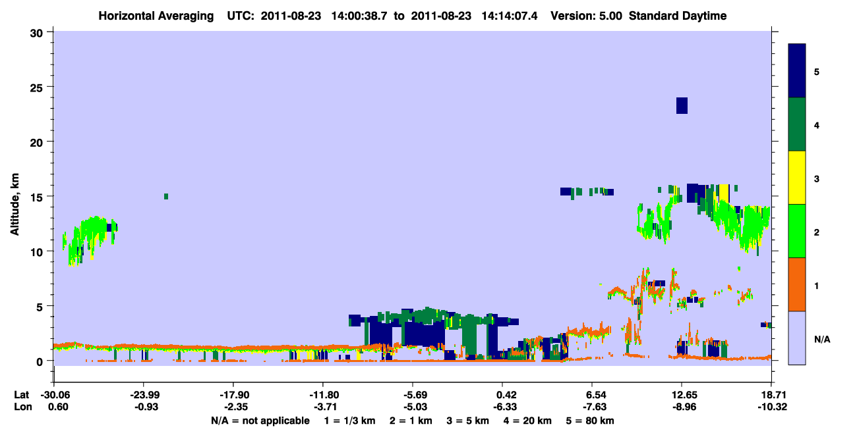This screenshot has width=857, height=439.
Task: Click the color bar label '2'
Action: (x=817, y=232)
